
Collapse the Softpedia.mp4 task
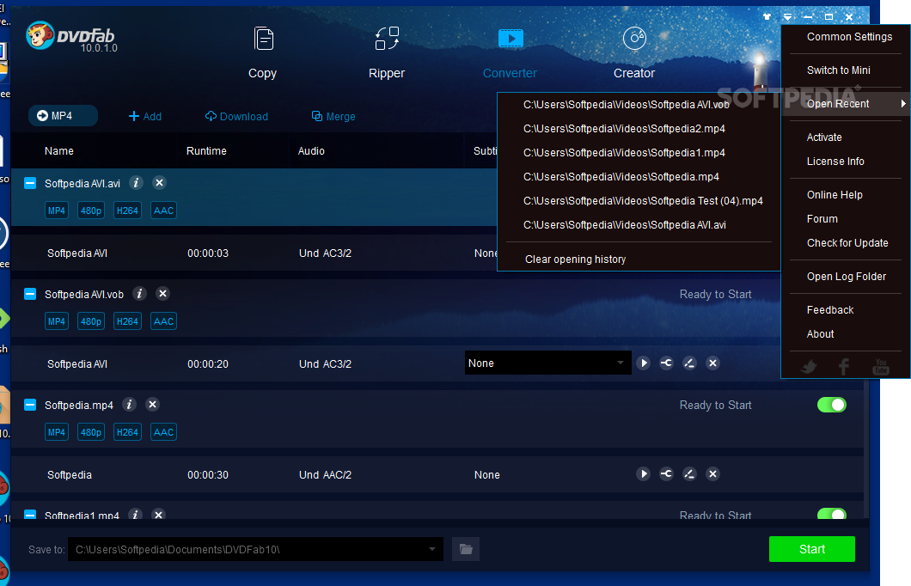[x=29, y=405]
